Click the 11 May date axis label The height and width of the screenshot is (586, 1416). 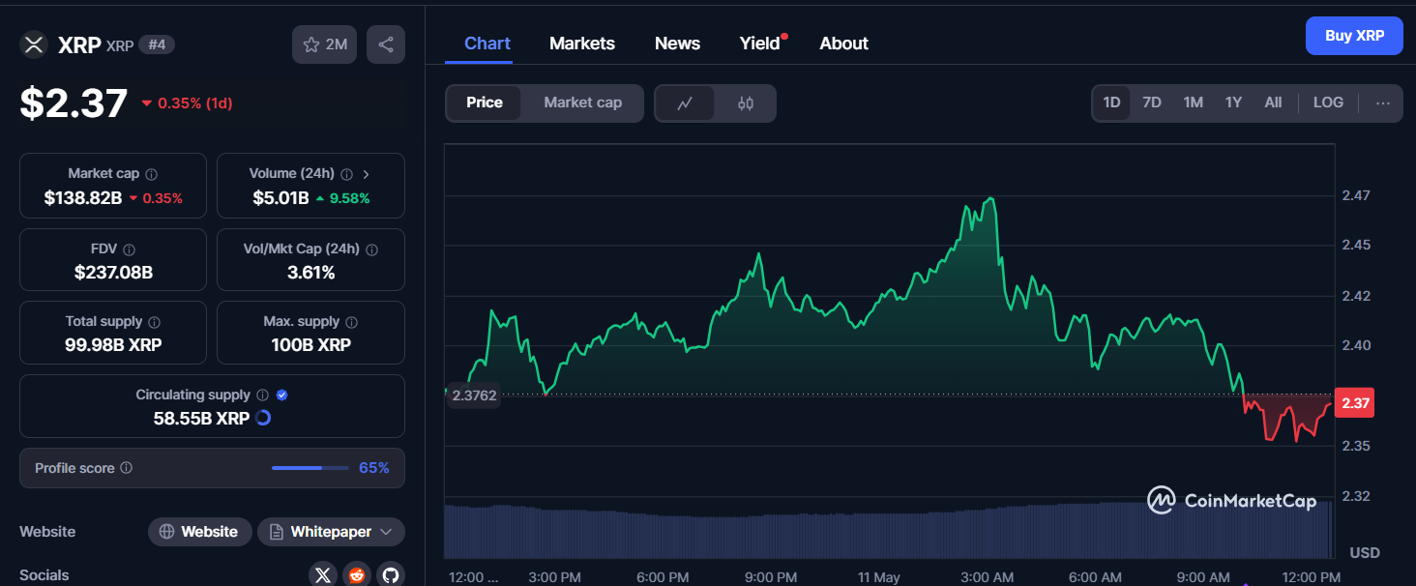pyautogui.click(x=879, y=577)
